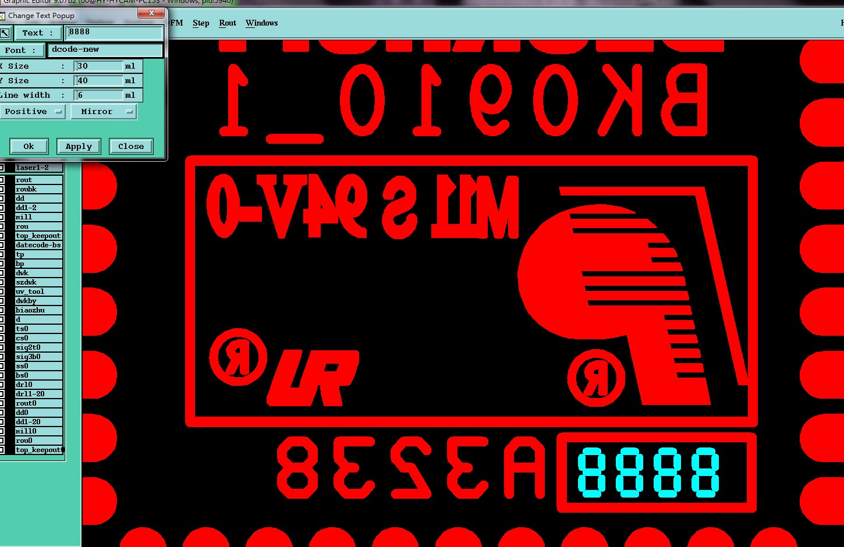Open the Mirror option dropdown
The height and width of the screenshot is (547, 844).
(x=104, y=112)
